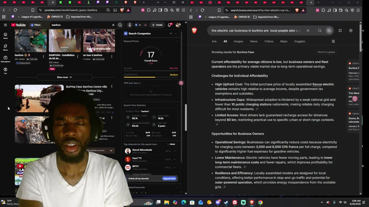The width and height of the screenshot is (369, 207).
Task: Open options for 'BANFORA : Installation du kit' video
Action: tap(77, 57)
